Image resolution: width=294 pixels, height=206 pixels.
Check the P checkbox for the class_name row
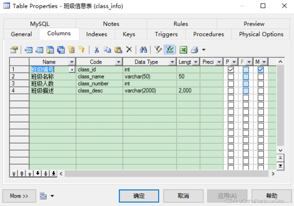click(x=231, y=77)
